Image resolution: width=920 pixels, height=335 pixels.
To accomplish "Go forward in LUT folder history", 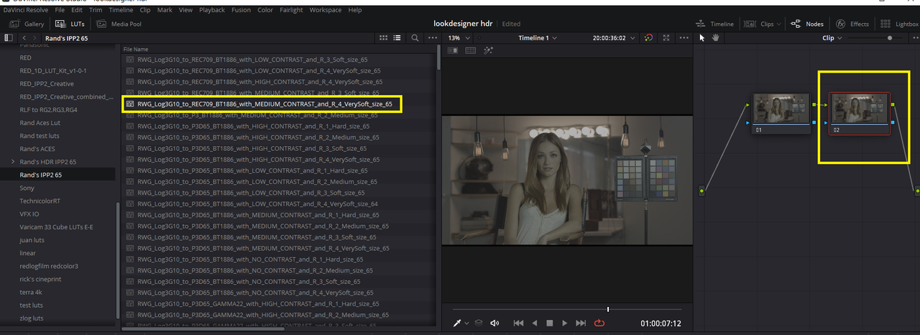I will tap(35, 37).
